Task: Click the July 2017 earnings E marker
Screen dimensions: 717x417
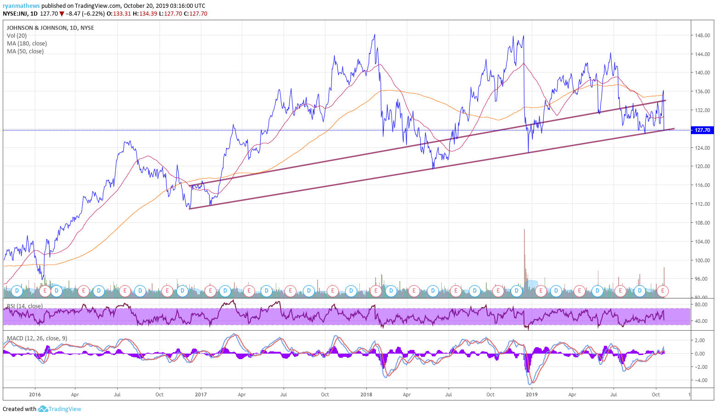Action: coord(290,291)
